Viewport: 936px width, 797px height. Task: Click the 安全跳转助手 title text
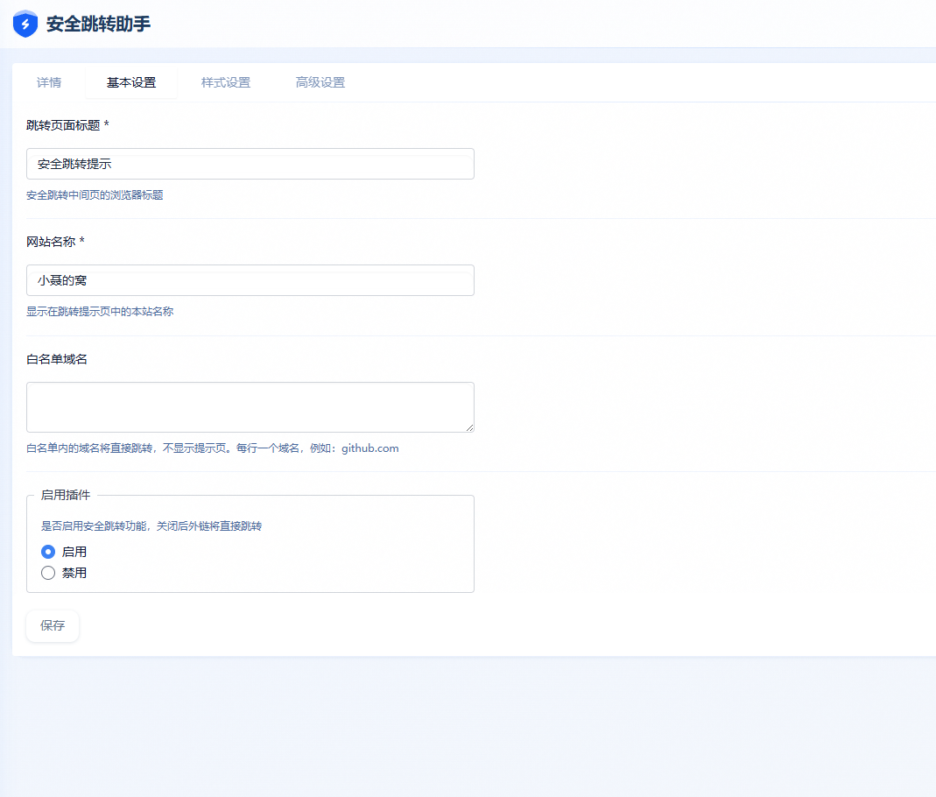point(96,24)
